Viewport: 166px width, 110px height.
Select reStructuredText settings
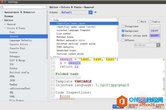coord(20,89)
